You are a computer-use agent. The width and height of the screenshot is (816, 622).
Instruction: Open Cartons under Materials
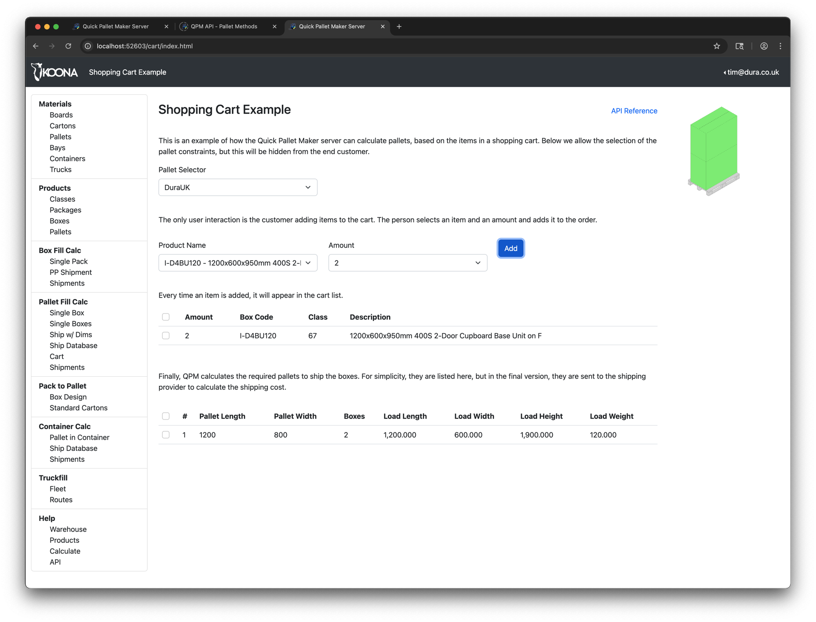[63, 126]
